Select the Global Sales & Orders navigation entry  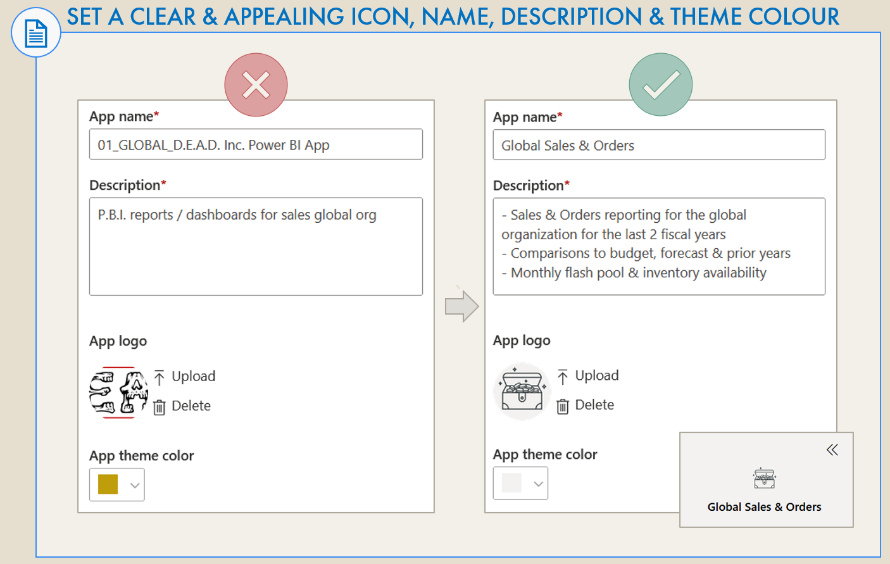[x=764, y=506]
